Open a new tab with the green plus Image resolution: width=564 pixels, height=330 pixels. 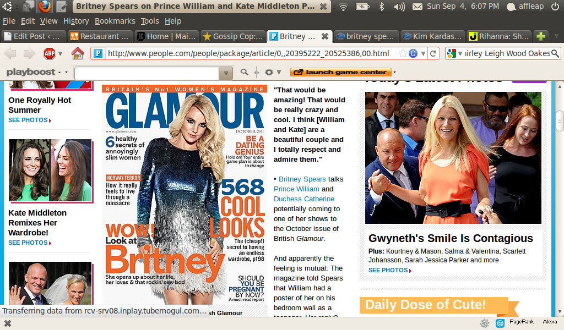coord(541,36)
